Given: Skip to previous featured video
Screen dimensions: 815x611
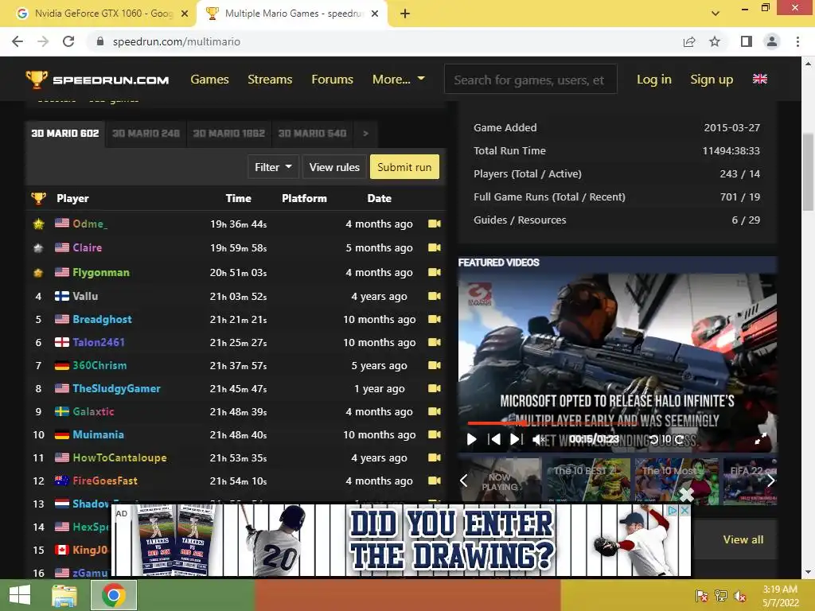Looking at the screenshot, I should coord(494,439).
